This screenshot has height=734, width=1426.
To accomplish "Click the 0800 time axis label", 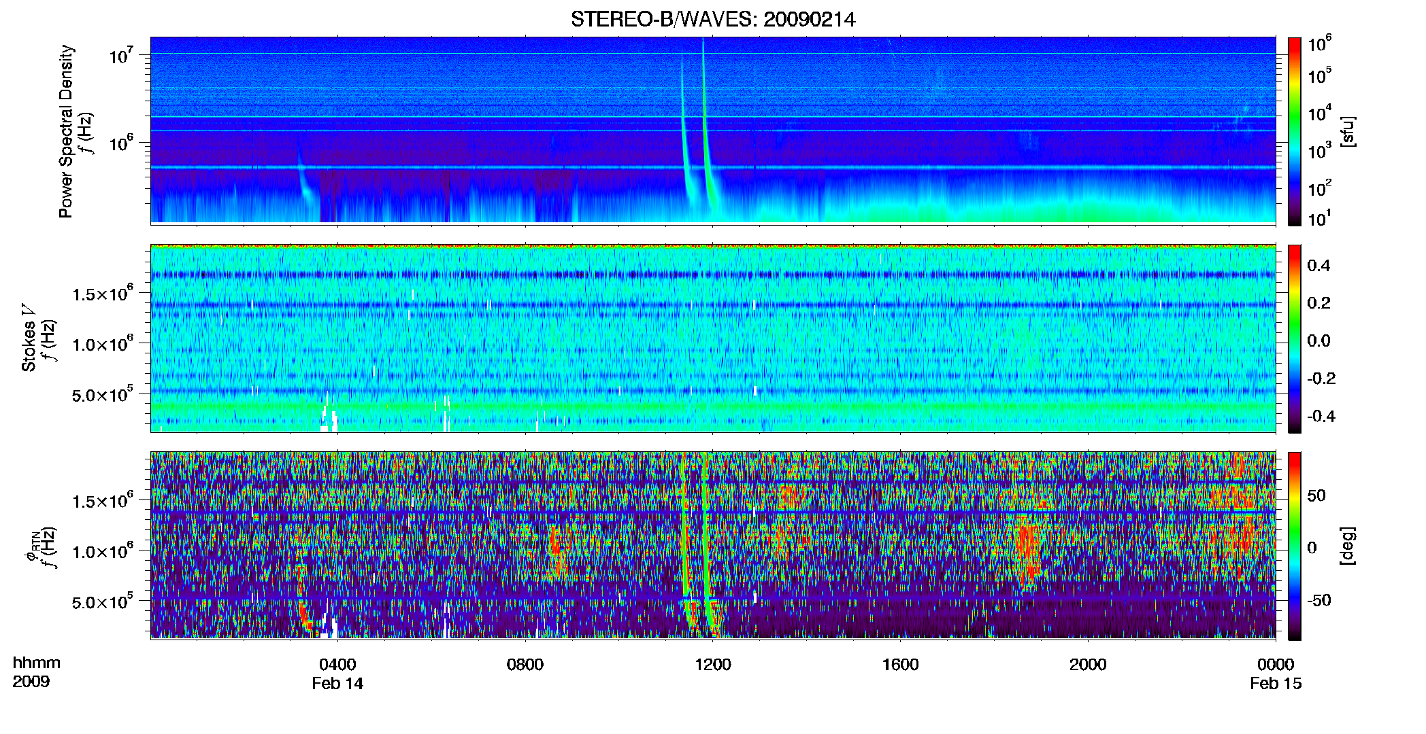I will (525, 665).
